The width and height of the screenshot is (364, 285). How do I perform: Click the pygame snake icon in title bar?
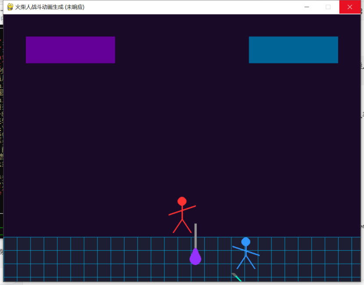click(x=10, y=7)
